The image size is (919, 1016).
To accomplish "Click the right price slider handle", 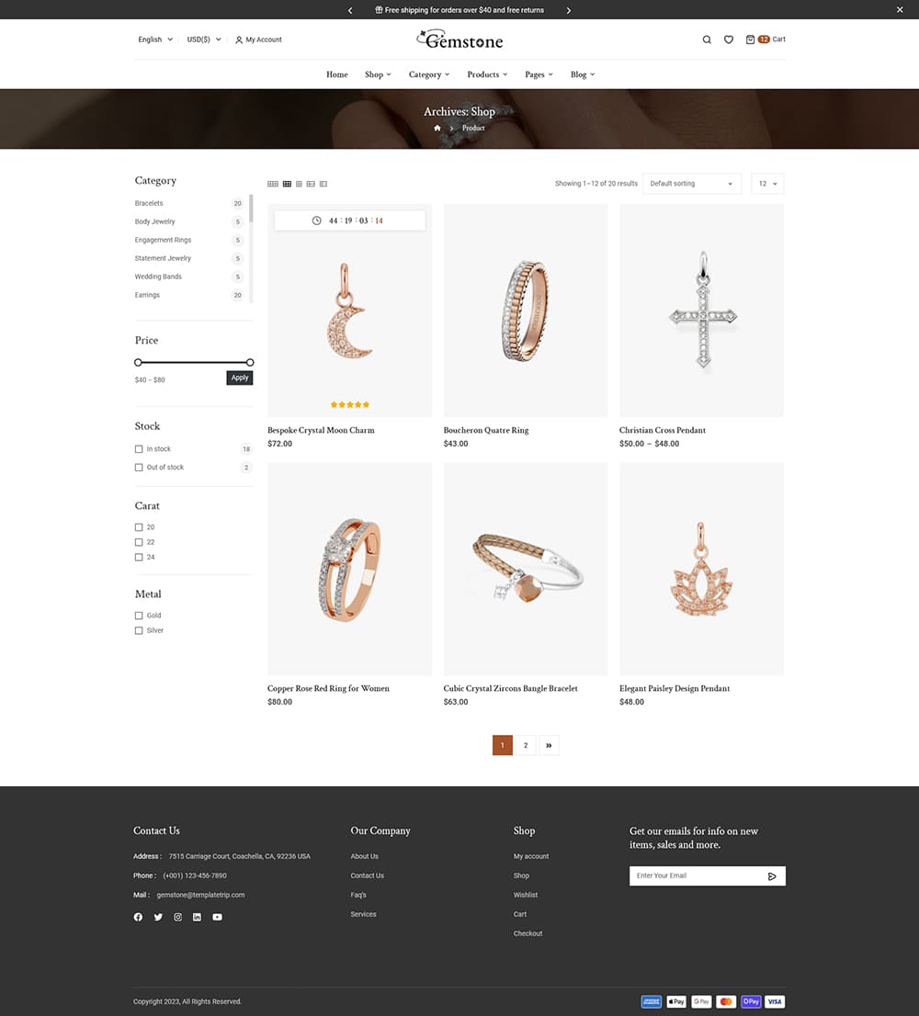I will click(250, 362).
